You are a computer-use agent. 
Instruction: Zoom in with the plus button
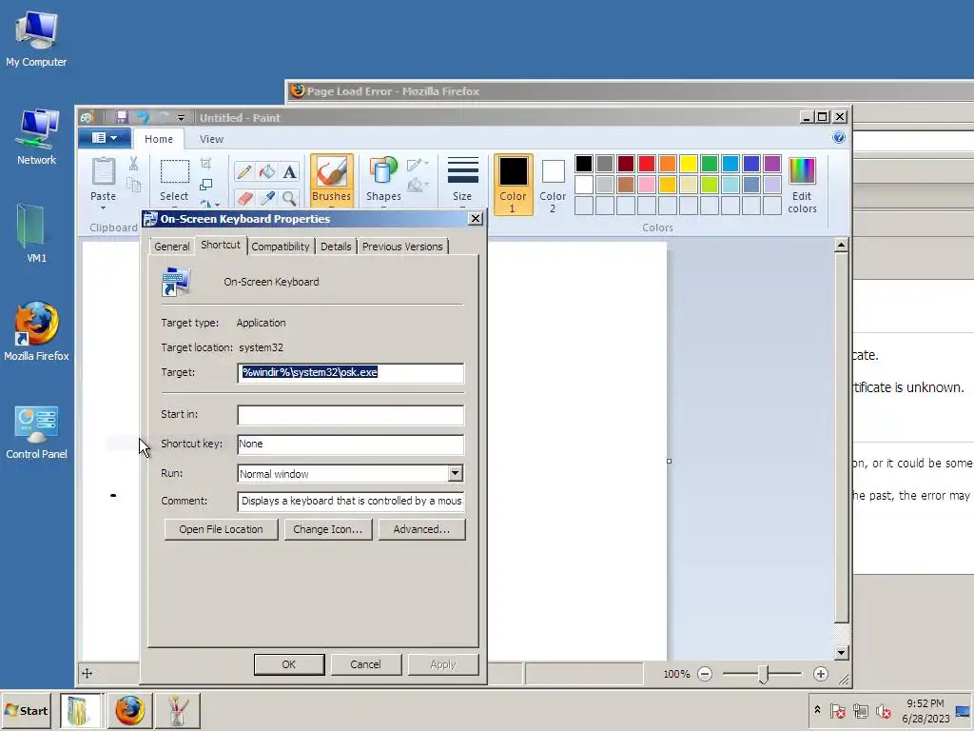pos(821,674)
